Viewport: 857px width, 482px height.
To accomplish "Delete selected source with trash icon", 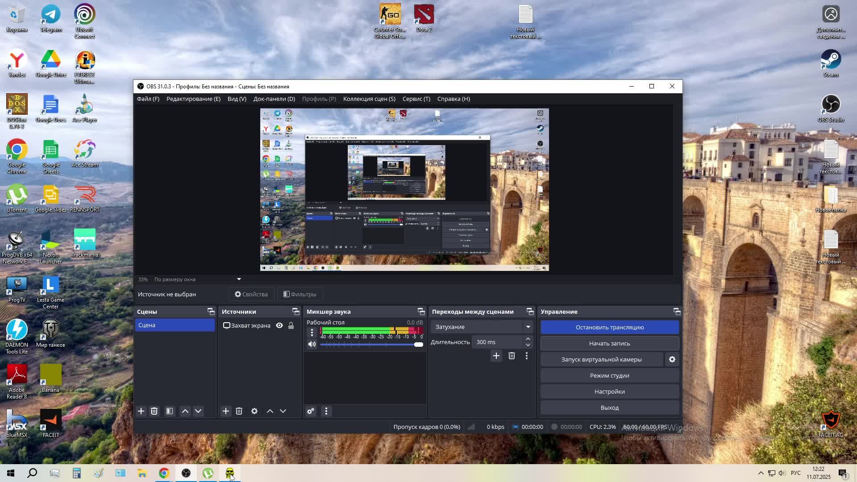I will (239, 411).
